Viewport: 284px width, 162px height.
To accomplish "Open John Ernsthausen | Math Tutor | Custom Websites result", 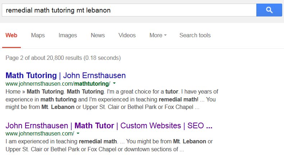I will [x=109, y=125].
